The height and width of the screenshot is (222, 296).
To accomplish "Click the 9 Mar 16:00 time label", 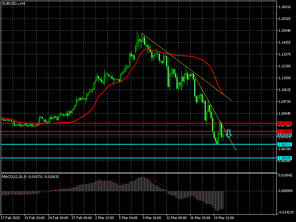I will [151, 218].
